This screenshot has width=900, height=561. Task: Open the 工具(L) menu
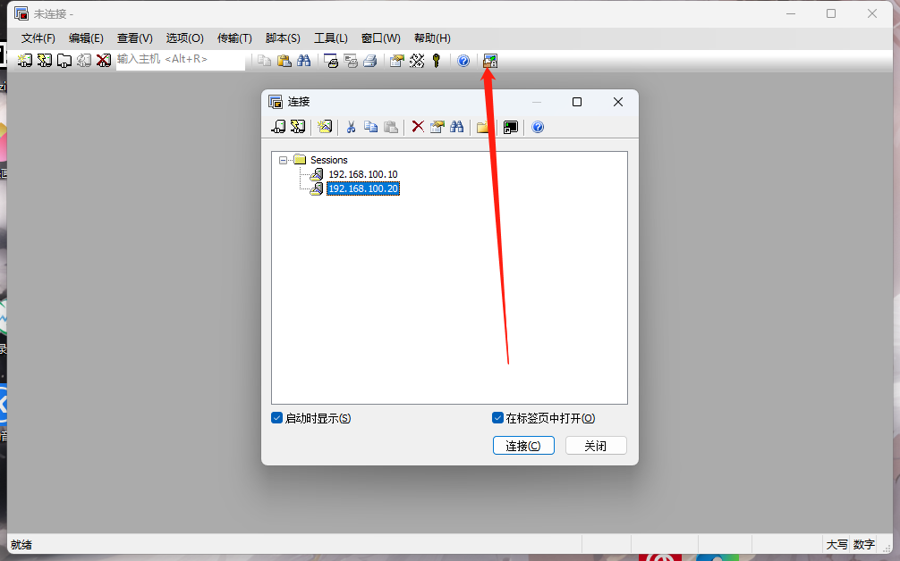tap(331, 38)
